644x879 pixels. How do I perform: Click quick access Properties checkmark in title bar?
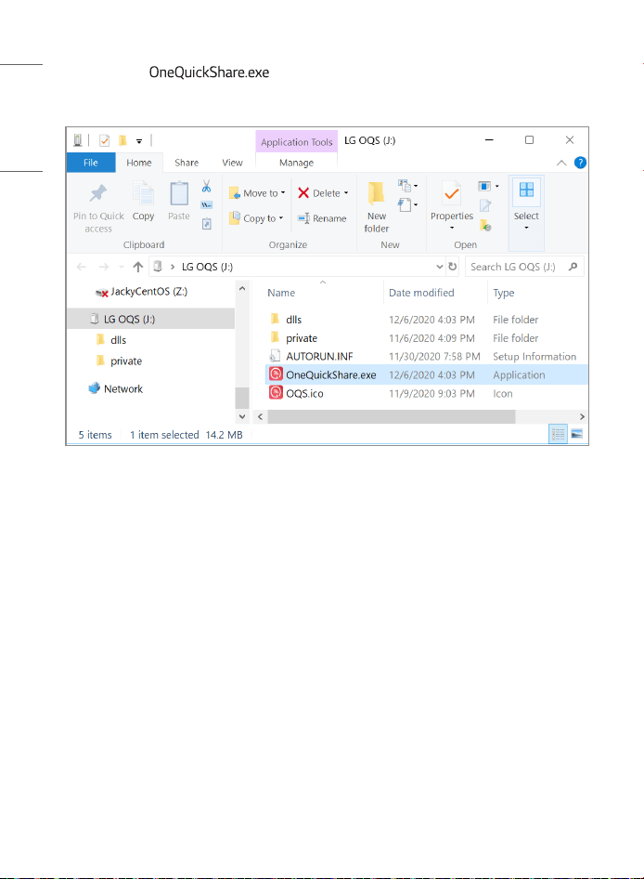(x=104, y=140)
